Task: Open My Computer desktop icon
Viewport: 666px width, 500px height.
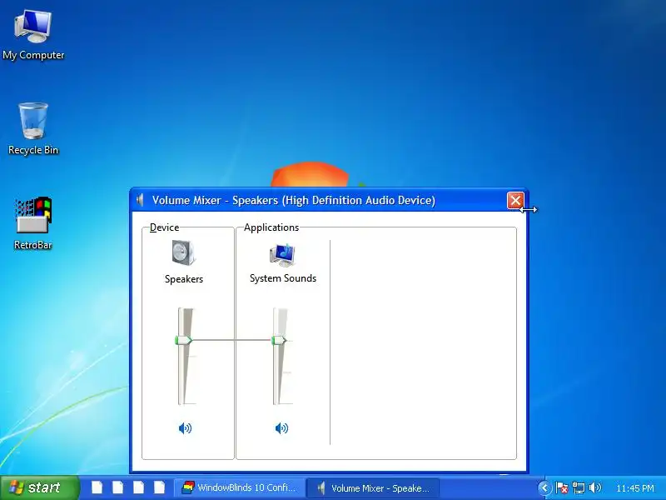Action: (33, 35)
